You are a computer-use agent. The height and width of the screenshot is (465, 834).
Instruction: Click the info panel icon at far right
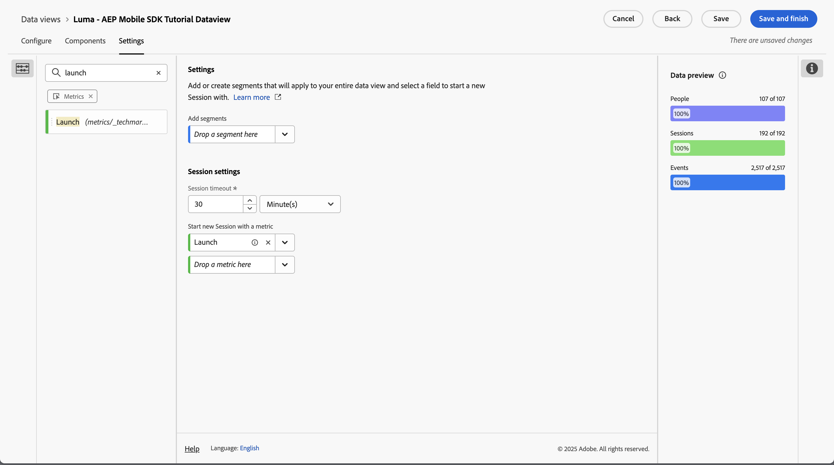(812, 68)
